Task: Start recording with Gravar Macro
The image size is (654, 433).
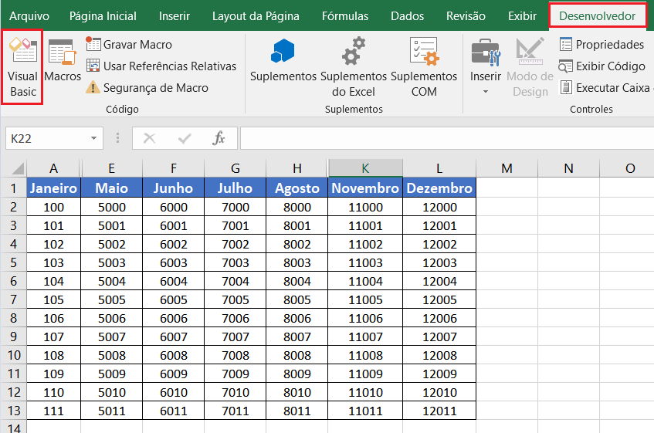Action: click(x=129, y=45)
